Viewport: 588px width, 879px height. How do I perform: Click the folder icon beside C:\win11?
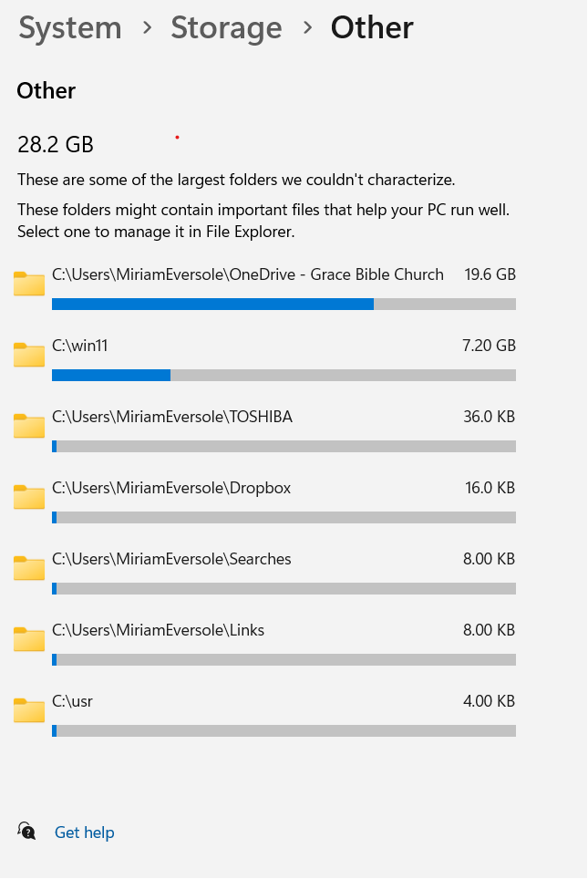(29, 355)
